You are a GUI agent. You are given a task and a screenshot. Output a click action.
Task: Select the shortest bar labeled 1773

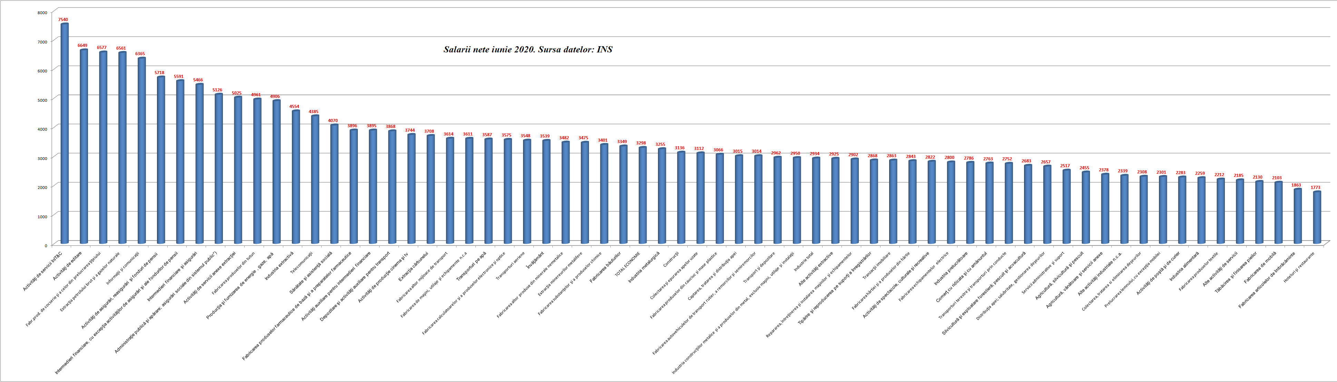click(x=1317, y=217)
